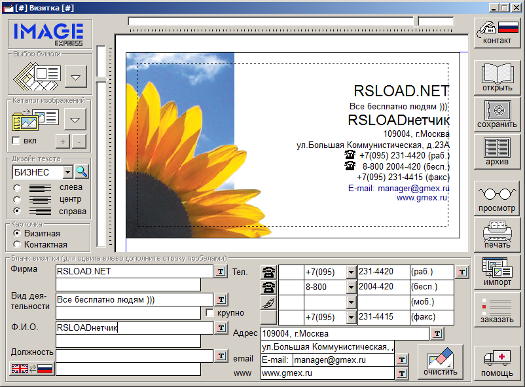Viewport: 525px width, 387px height.
Task: Select центр text alignment radio
Action: pos(17,200)
